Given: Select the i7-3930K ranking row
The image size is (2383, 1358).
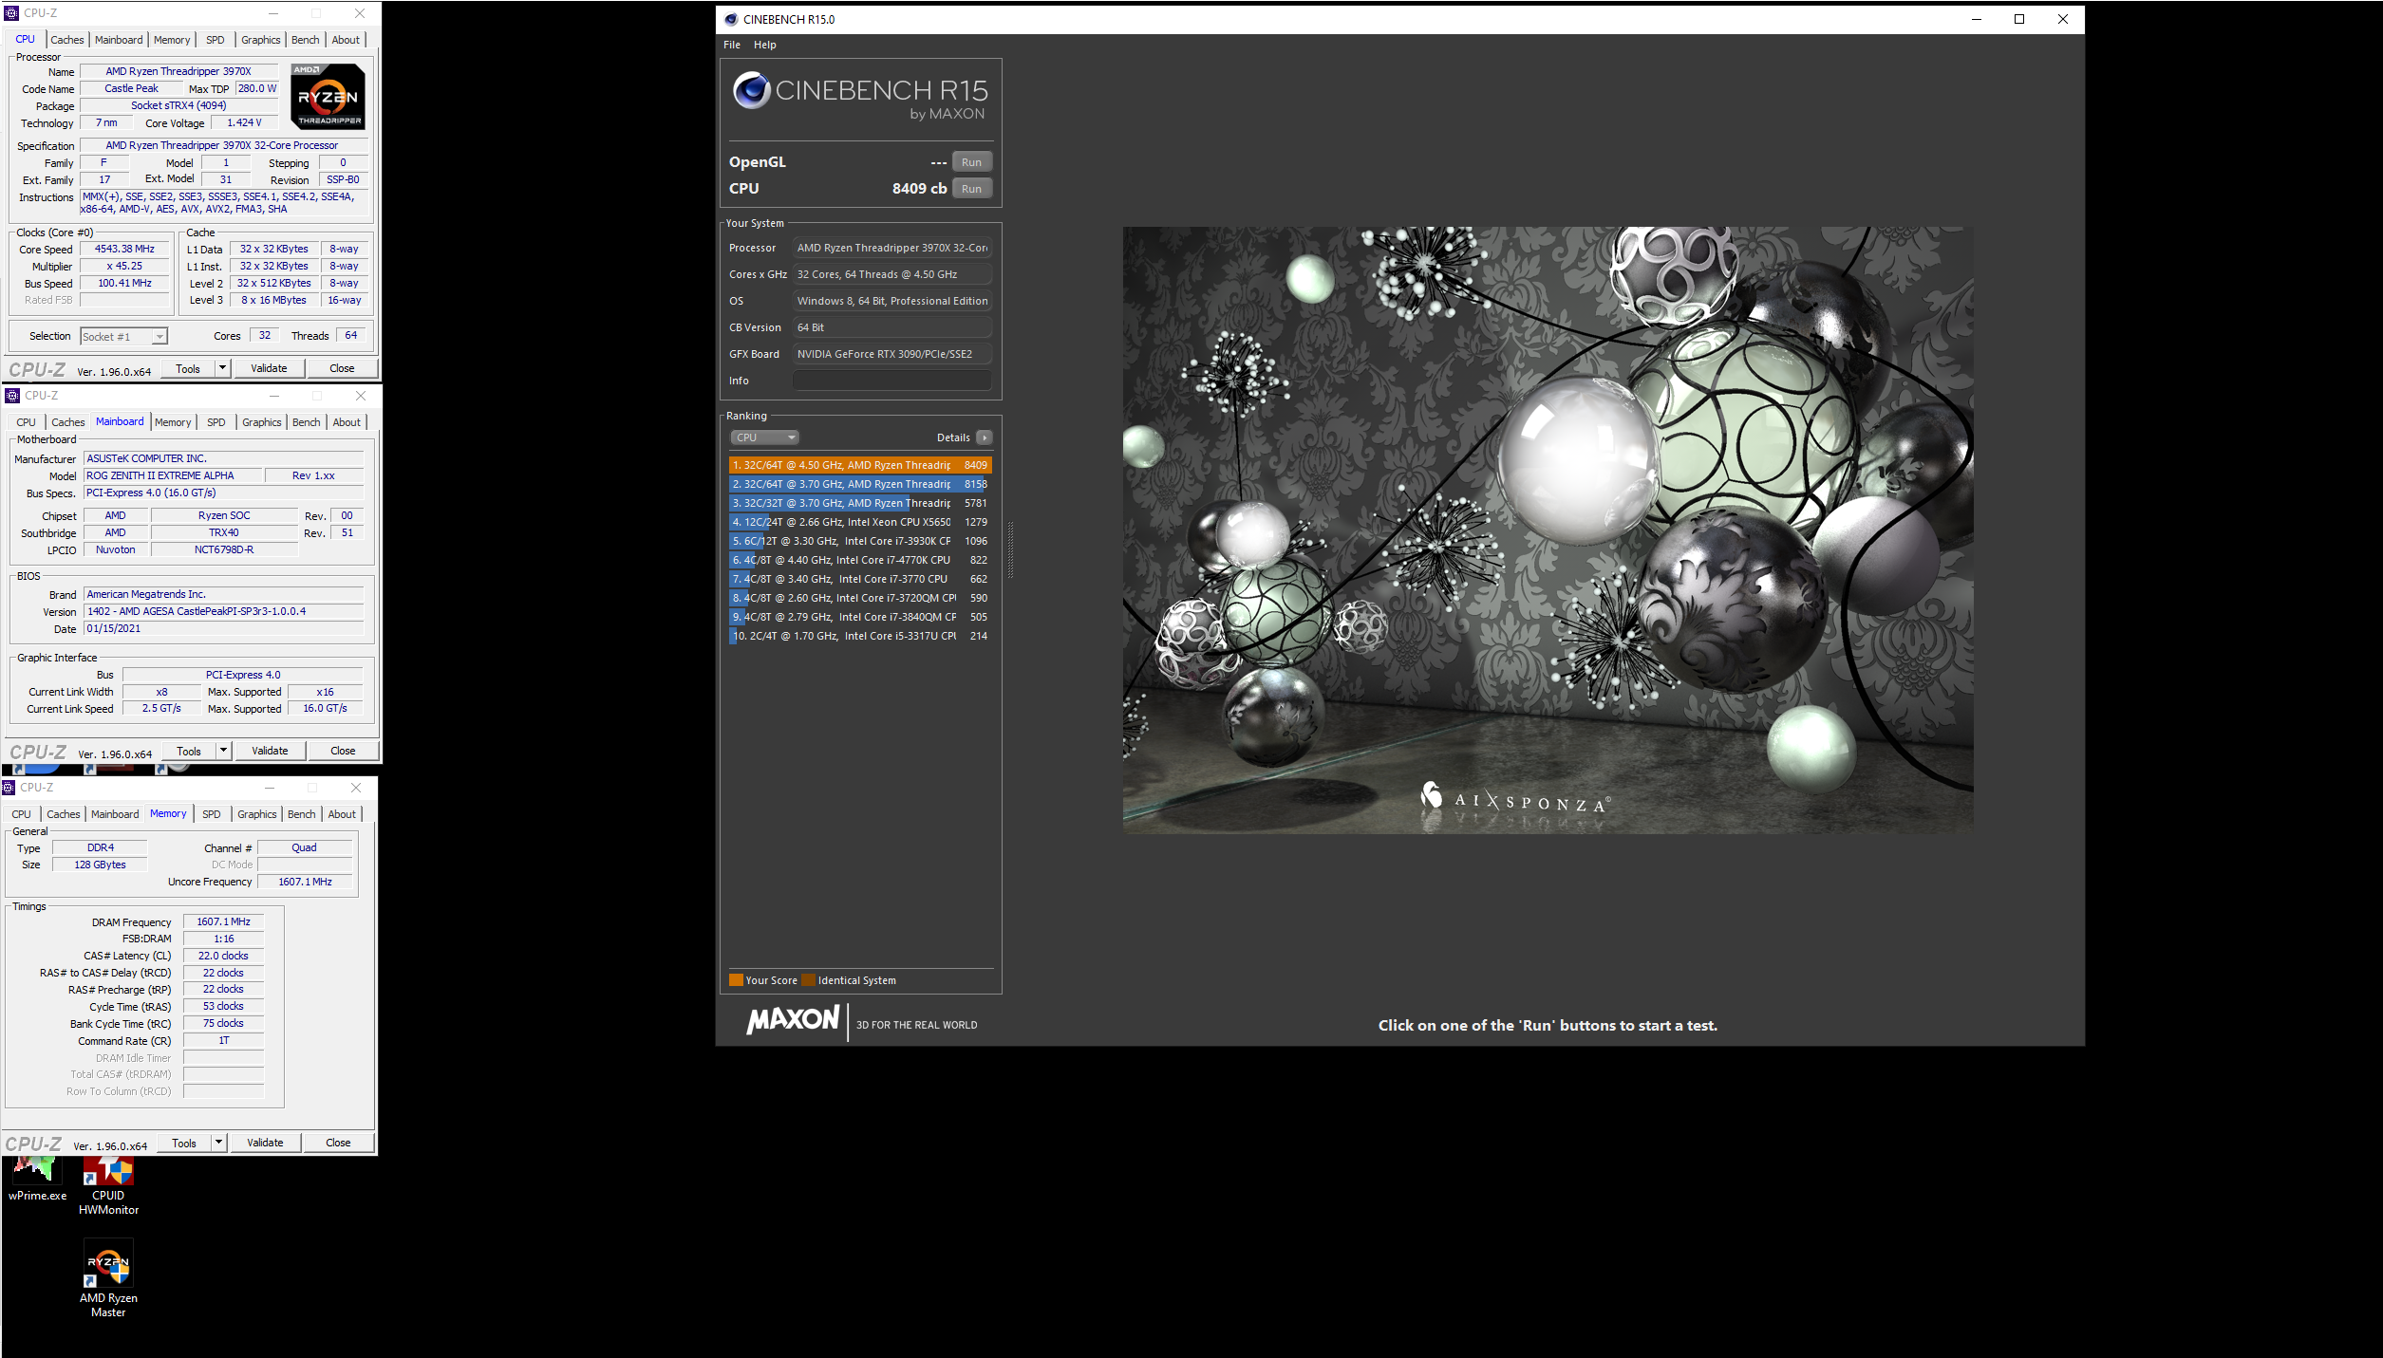Looking at the screenshot, I should point(860,541).
